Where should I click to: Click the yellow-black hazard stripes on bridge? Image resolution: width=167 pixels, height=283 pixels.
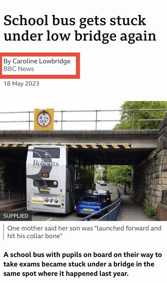67,146
